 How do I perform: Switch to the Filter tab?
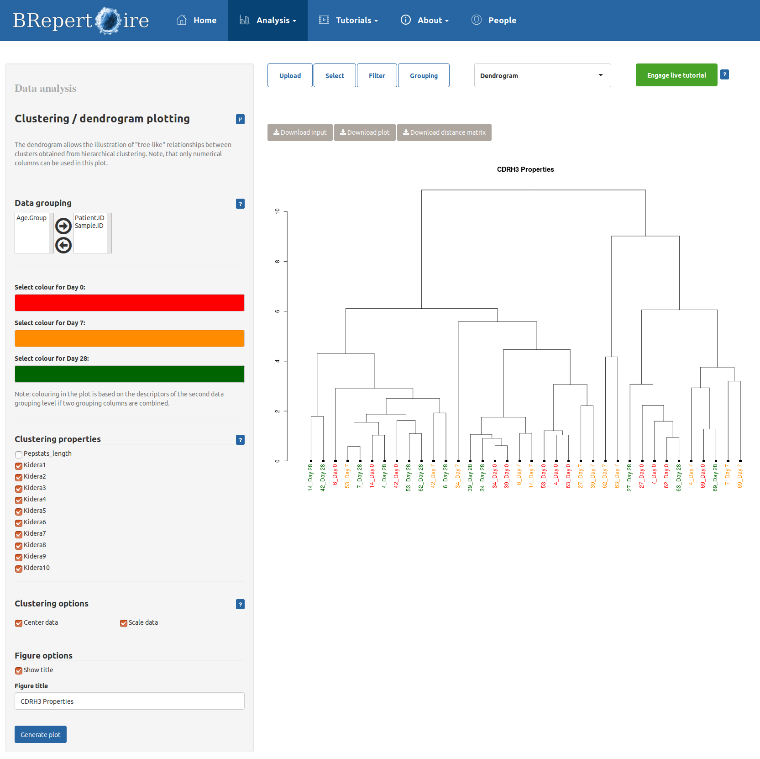(x=377, y=75)
